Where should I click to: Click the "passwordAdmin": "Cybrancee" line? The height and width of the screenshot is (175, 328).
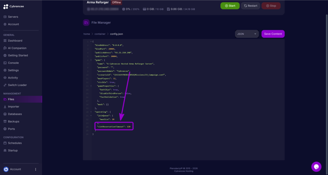[x=114, y=71]
